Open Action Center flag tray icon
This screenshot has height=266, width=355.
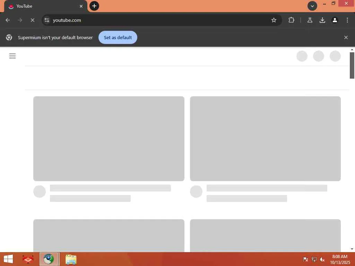click(x=305, y=259)
